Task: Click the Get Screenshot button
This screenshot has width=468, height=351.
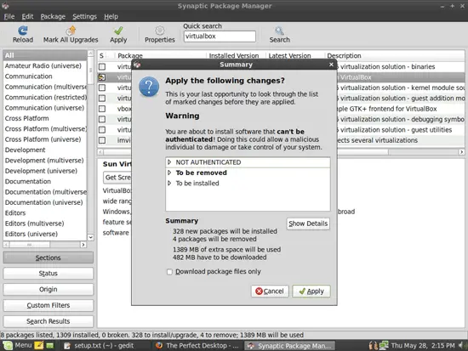Action: (117, 178)
